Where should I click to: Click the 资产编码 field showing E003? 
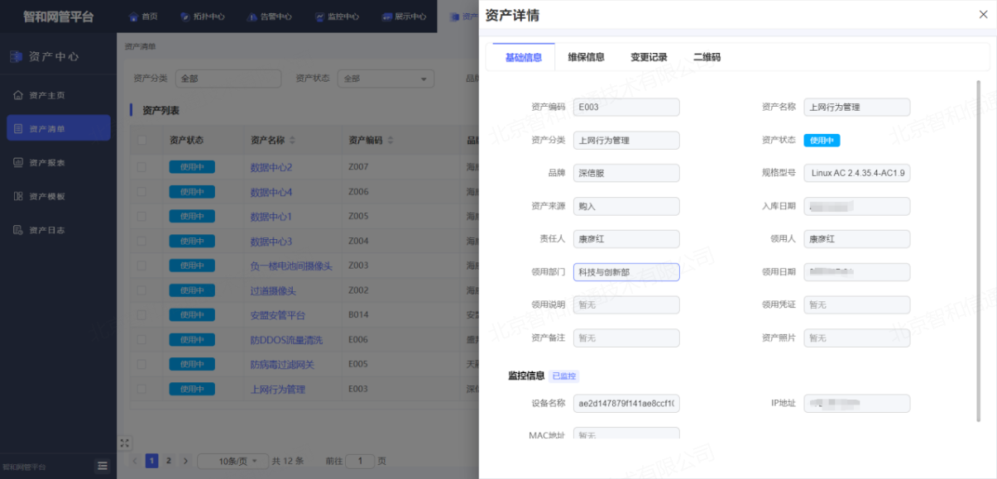click(626, 107)
